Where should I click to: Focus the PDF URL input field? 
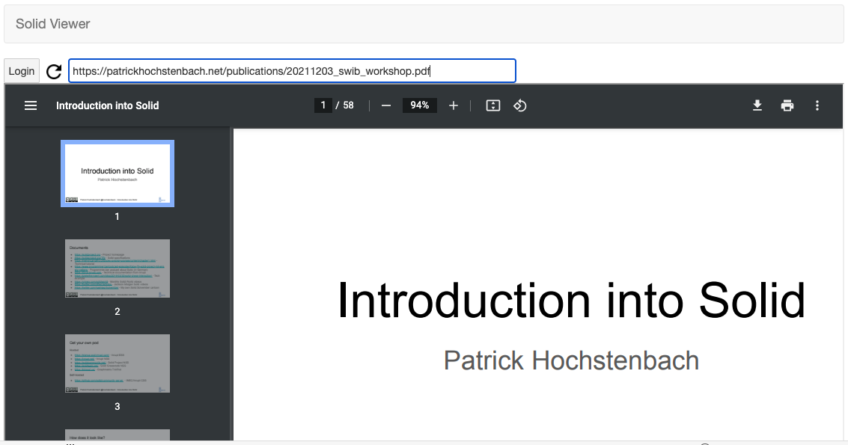[292, 71]
